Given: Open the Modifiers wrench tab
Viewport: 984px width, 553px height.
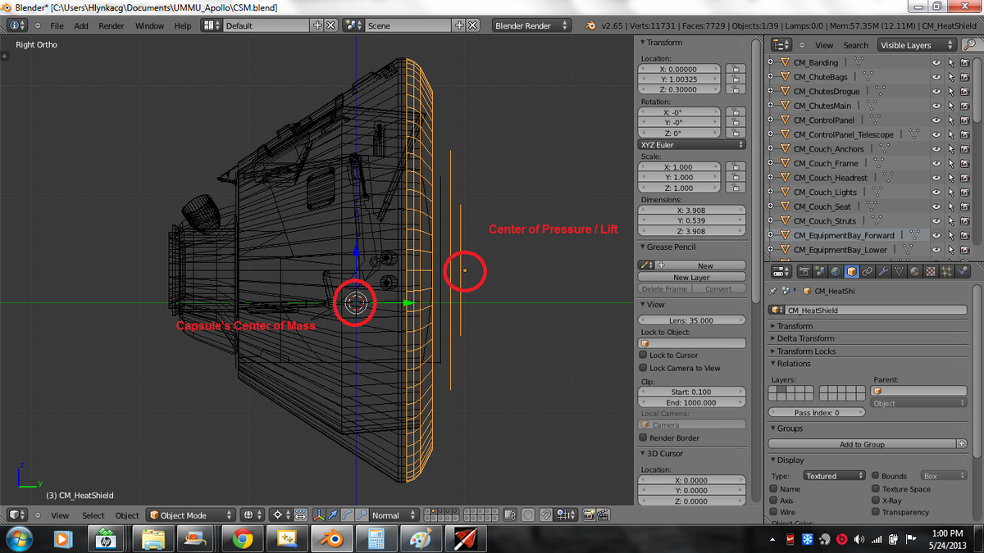Looking at the screenshot, I should (883, 271).
